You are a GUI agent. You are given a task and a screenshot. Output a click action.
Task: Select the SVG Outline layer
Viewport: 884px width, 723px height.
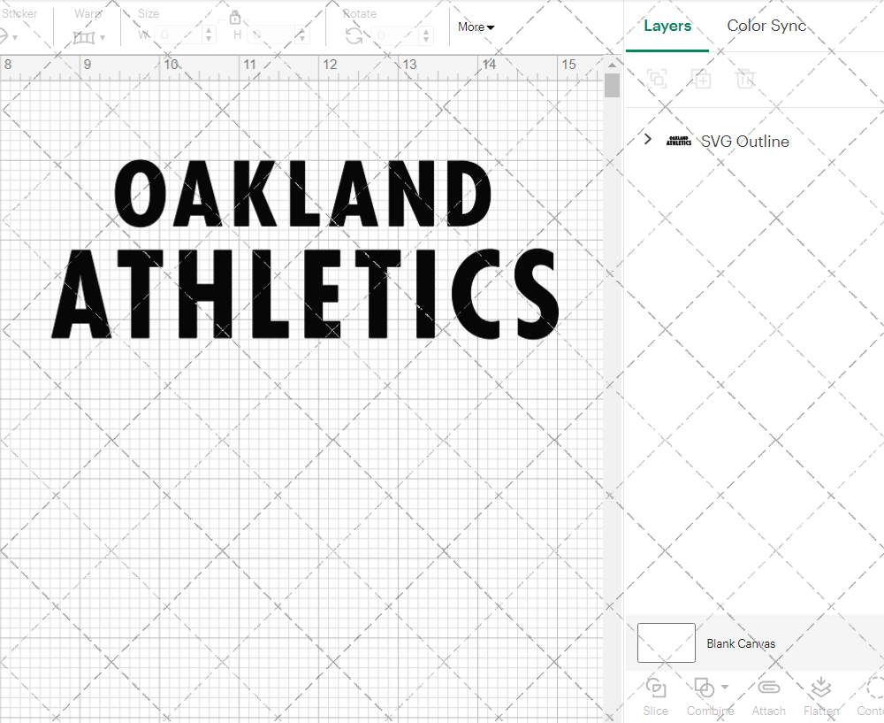(744, 141)
